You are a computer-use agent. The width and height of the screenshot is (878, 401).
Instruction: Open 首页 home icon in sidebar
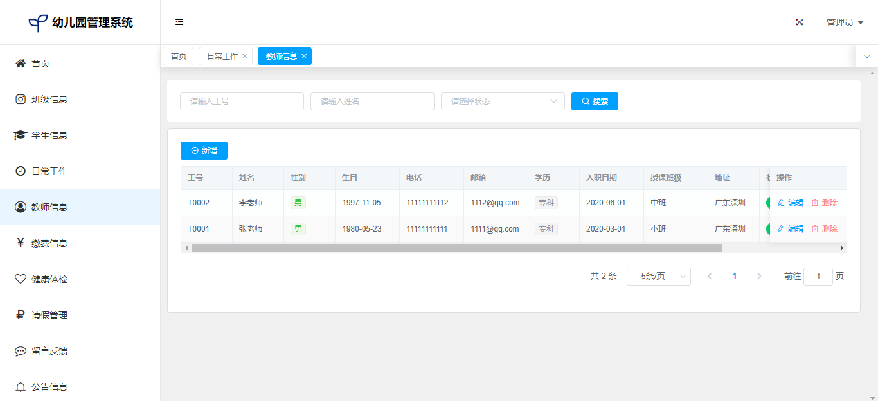[x=21, y=64]
